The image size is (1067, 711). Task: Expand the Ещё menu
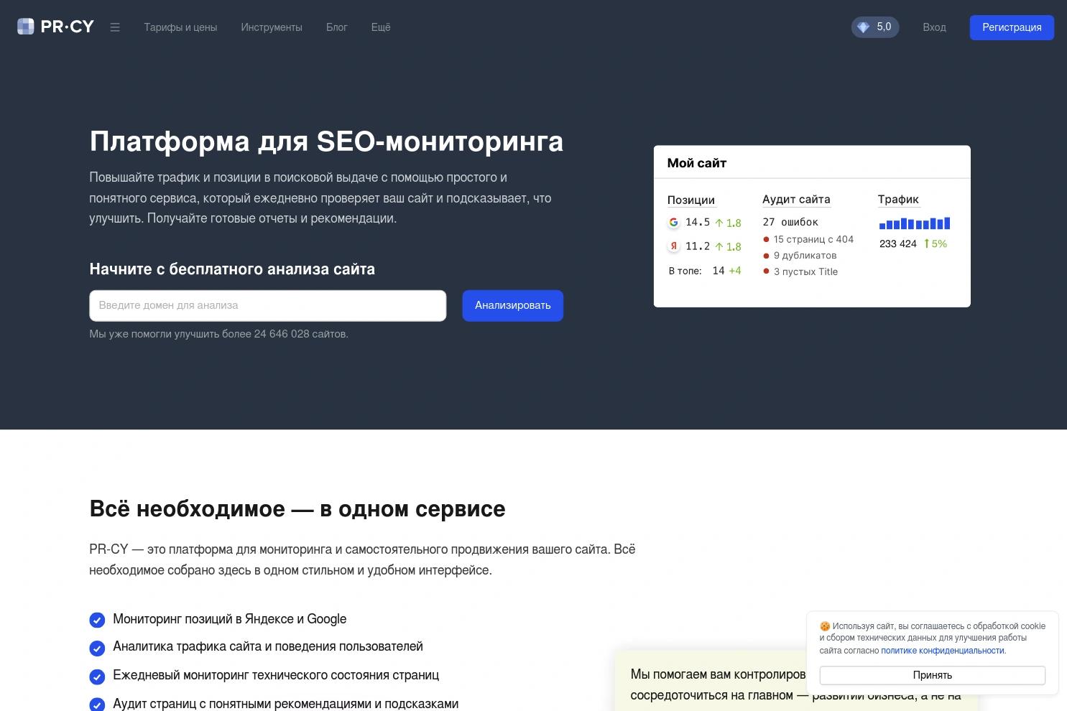point(381,27)
